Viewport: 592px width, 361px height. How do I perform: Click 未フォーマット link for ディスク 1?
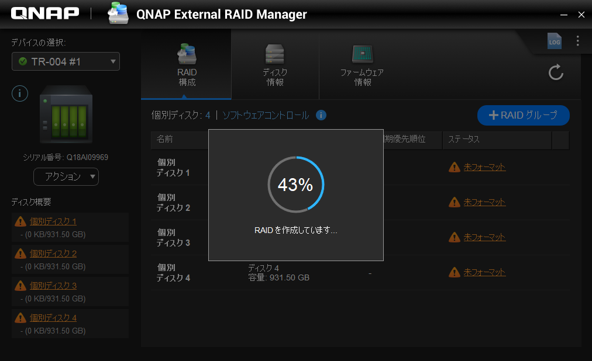point(484,167)
